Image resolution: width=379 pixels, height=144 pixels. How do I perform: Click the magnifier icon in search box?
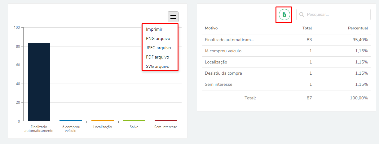(x=302, y=15)
